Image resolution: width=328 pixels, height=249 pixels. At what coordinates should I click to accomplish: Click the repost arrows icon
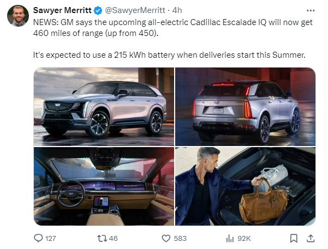pos(102,238)
